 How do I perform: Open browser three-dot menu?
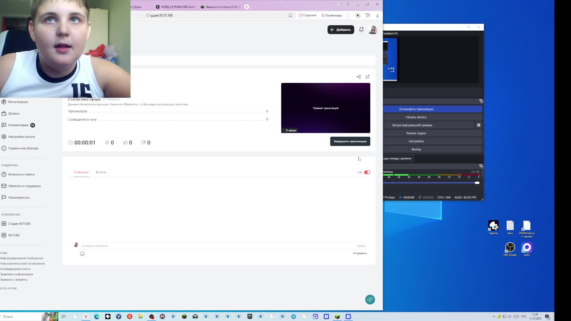(x=348, y=15)
